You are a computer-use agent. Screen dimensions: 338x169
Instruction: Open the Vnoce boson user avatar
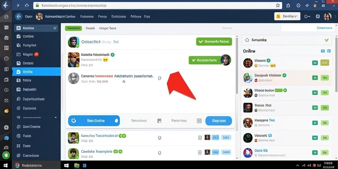(248, 93)
